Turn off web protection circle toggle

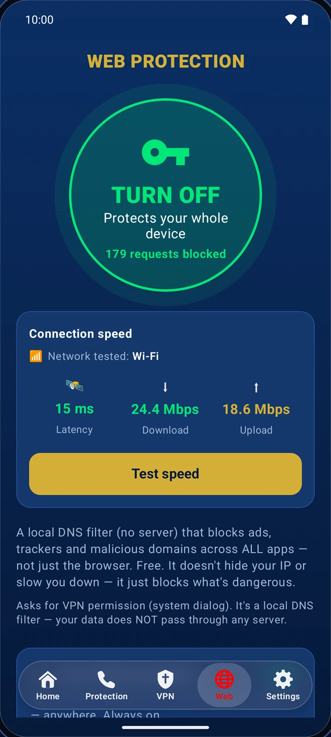click(x=165, y=196)
